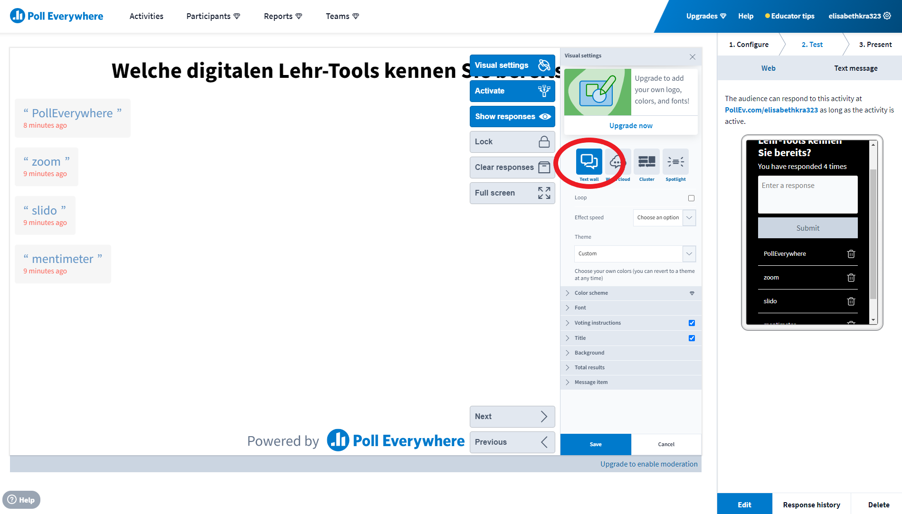Enable the Loop checkbox

coord(691,198)
